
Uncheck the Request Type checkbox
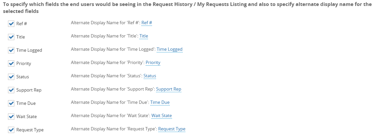[11, 130]
